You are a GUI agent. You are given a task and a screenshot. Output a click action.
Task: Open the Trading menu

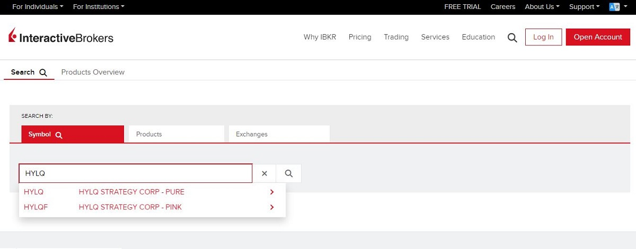tap(396, 37)
